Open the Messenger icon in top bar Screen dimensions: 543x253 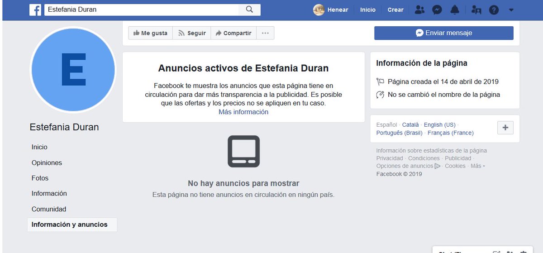(x=437, y=10)
